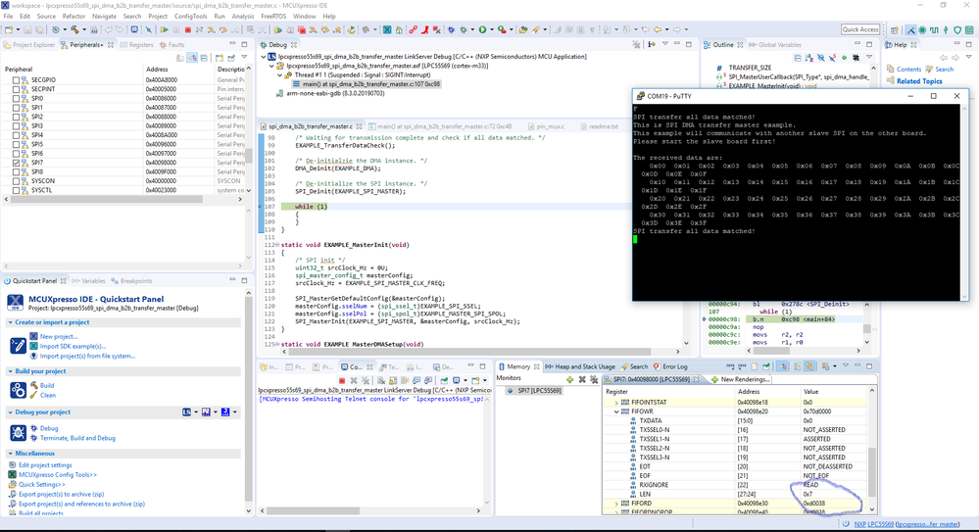
Task: Collapse the FIFOWR register node
Action: [x=616, y=411]
